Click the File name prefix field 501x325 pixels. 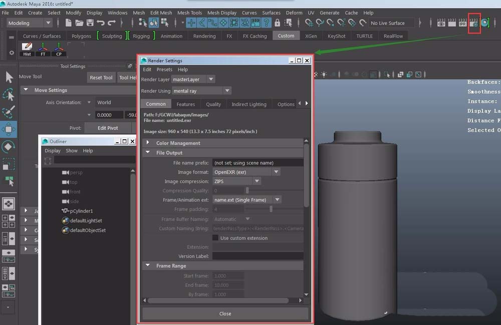click(258, 163)
